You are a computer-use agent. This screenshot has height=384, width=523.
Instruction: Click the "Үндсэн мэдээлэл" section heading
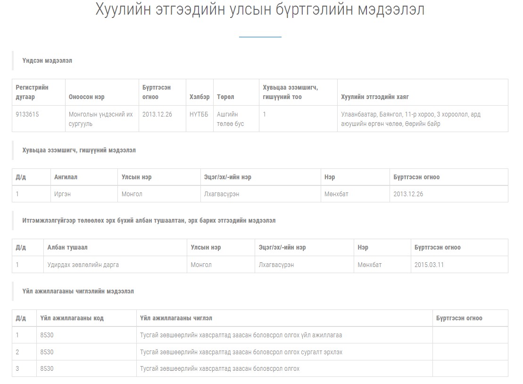click(47, 60)
